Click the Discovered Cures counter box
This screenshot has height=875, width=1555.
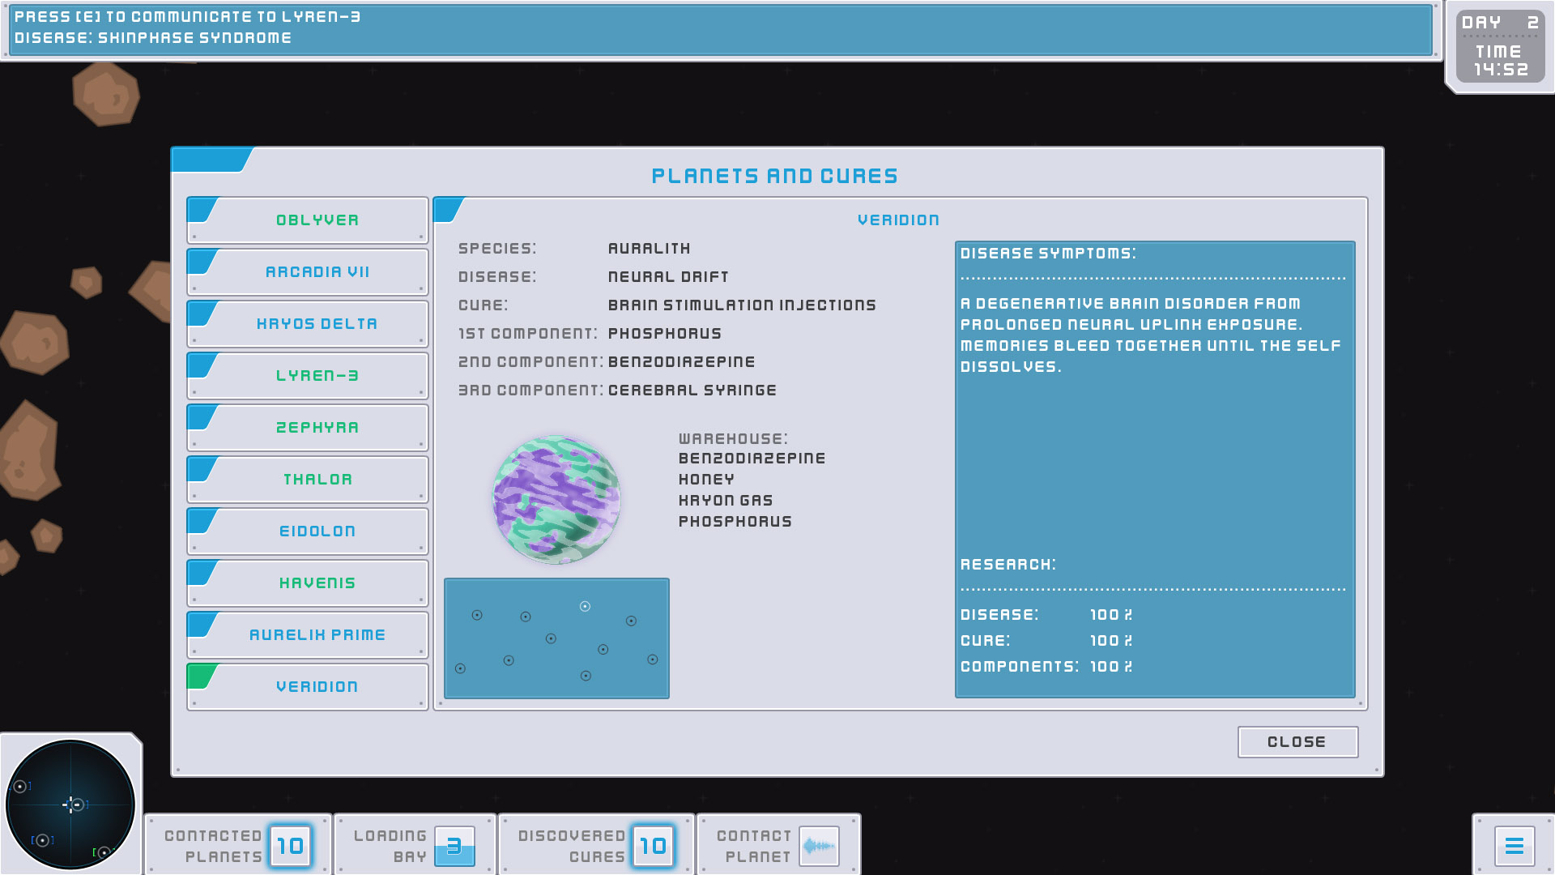coord(653,847)
